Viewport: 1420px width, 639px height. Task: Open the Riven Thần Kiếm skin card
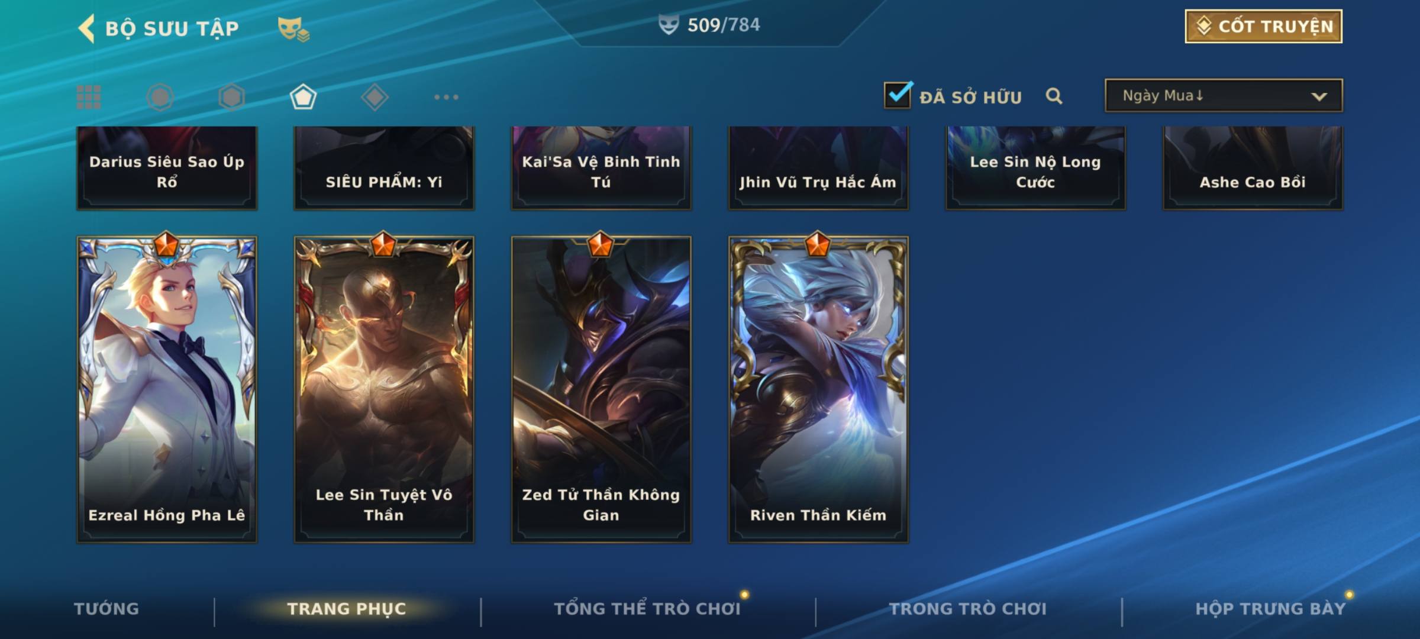[818, 389]
